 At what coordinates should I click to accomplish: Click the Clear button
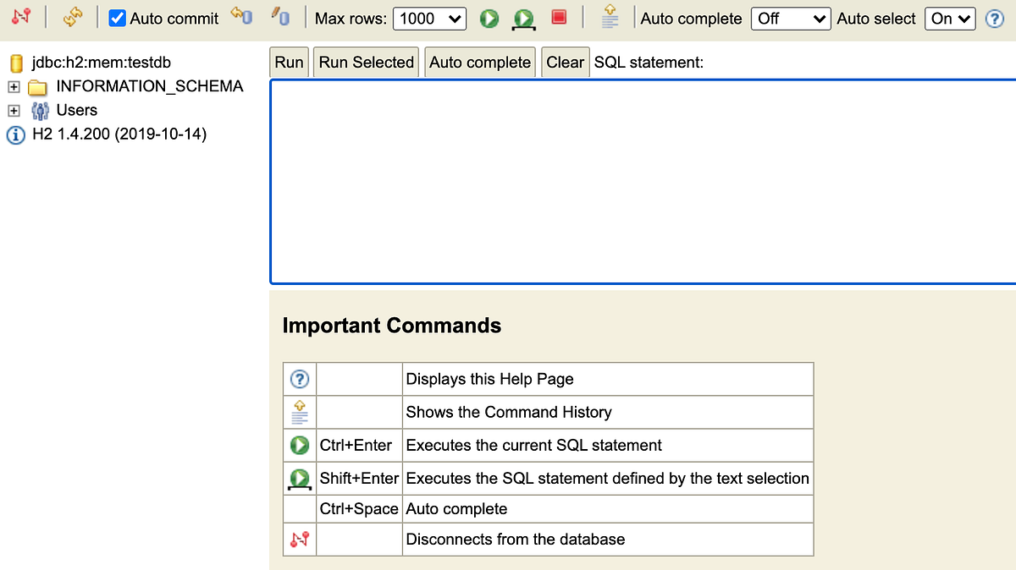565,61
